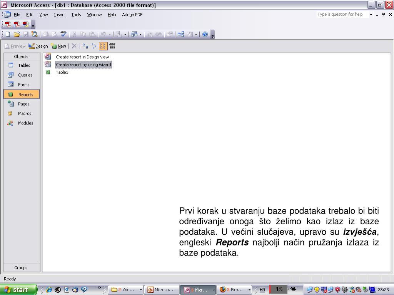The width and height of the screenshot is (394, 295).
Task: Switch to Details view
Action: [112, 46]
